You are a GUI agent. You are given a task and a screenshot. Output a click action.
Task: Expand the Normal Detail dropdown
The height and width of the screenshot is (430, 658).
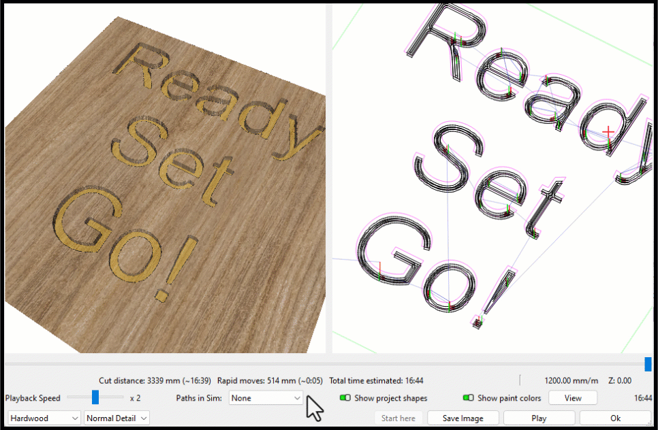[x=116, y=418]
